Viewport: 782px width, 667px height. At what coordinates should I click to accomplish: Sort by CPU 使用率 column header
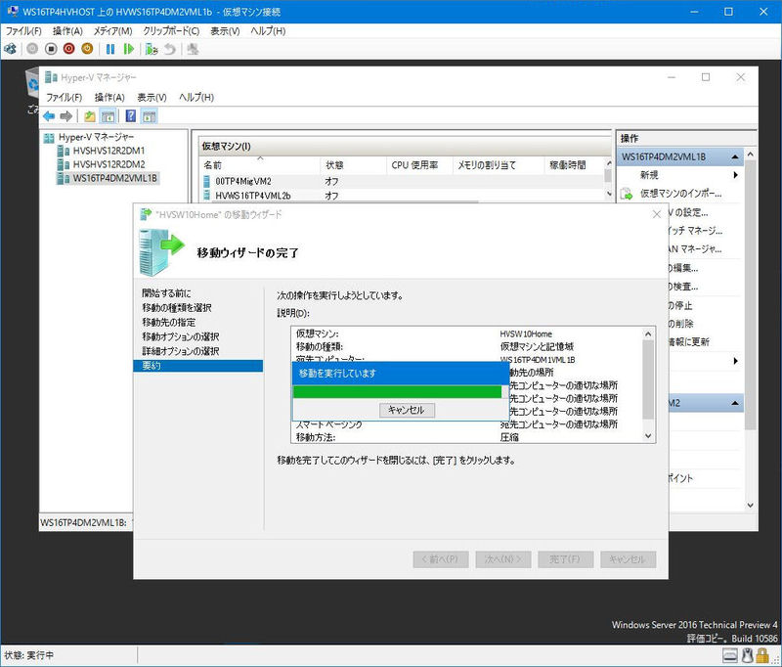(x=419, y=165)
